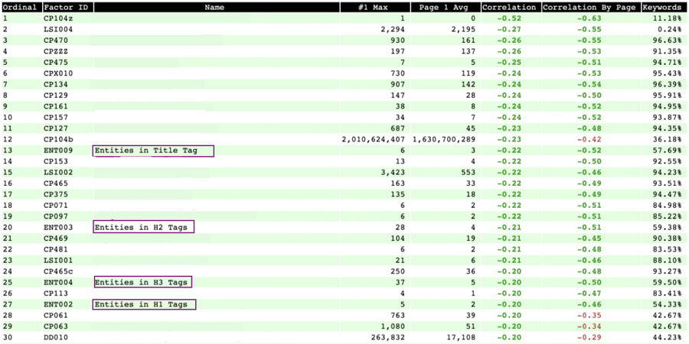
Task: Click factor ID CP161
Action: tap(55, 106)
